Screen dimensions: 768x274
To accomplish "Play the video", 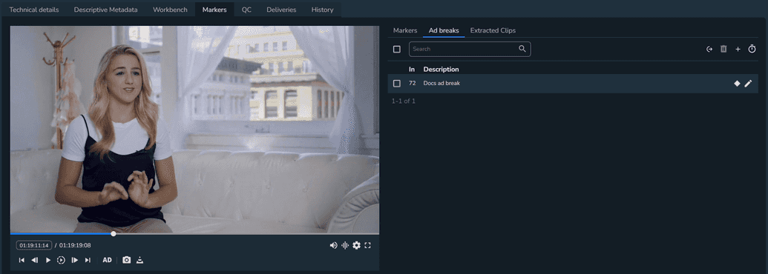I will pos(48,260).
